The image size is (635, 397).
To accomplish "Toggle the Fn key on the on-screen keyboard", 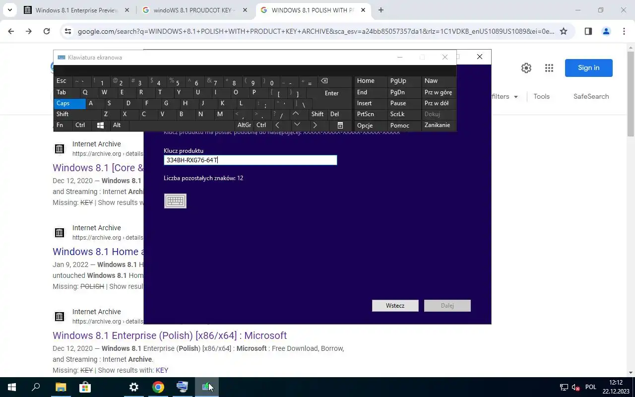I will click(x=63, y=125).
